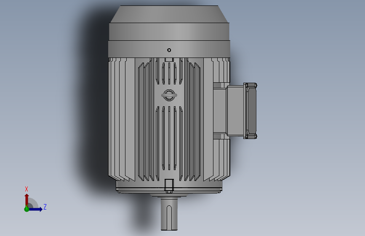This screenshot has width=365, height=236.
Task: Select the motor output shaft at the bottom
Action: [169, 214]
